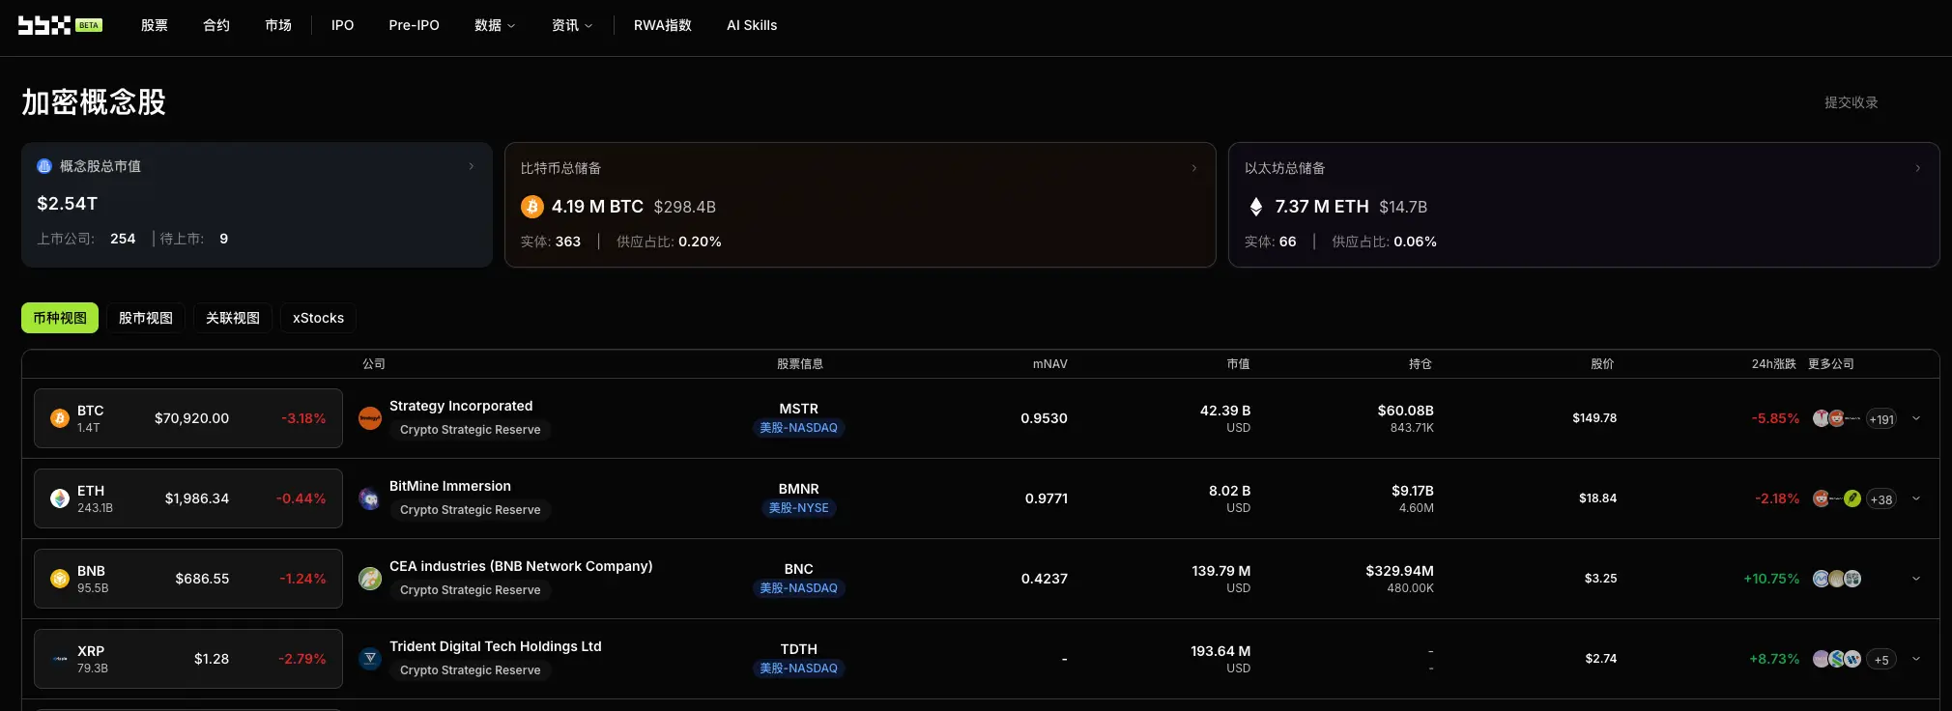Open 比特币总储备 card arrow

[x=1194, y=168]
